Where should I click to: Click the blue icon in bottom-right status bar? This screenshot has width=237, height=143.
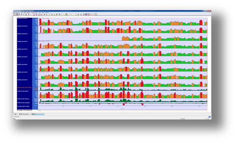(209, 117)
